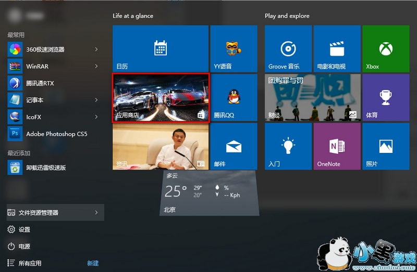This screenshot has width=417, height=272.
Task: Open the 体育 trophy tile
Action: point(386,97)
